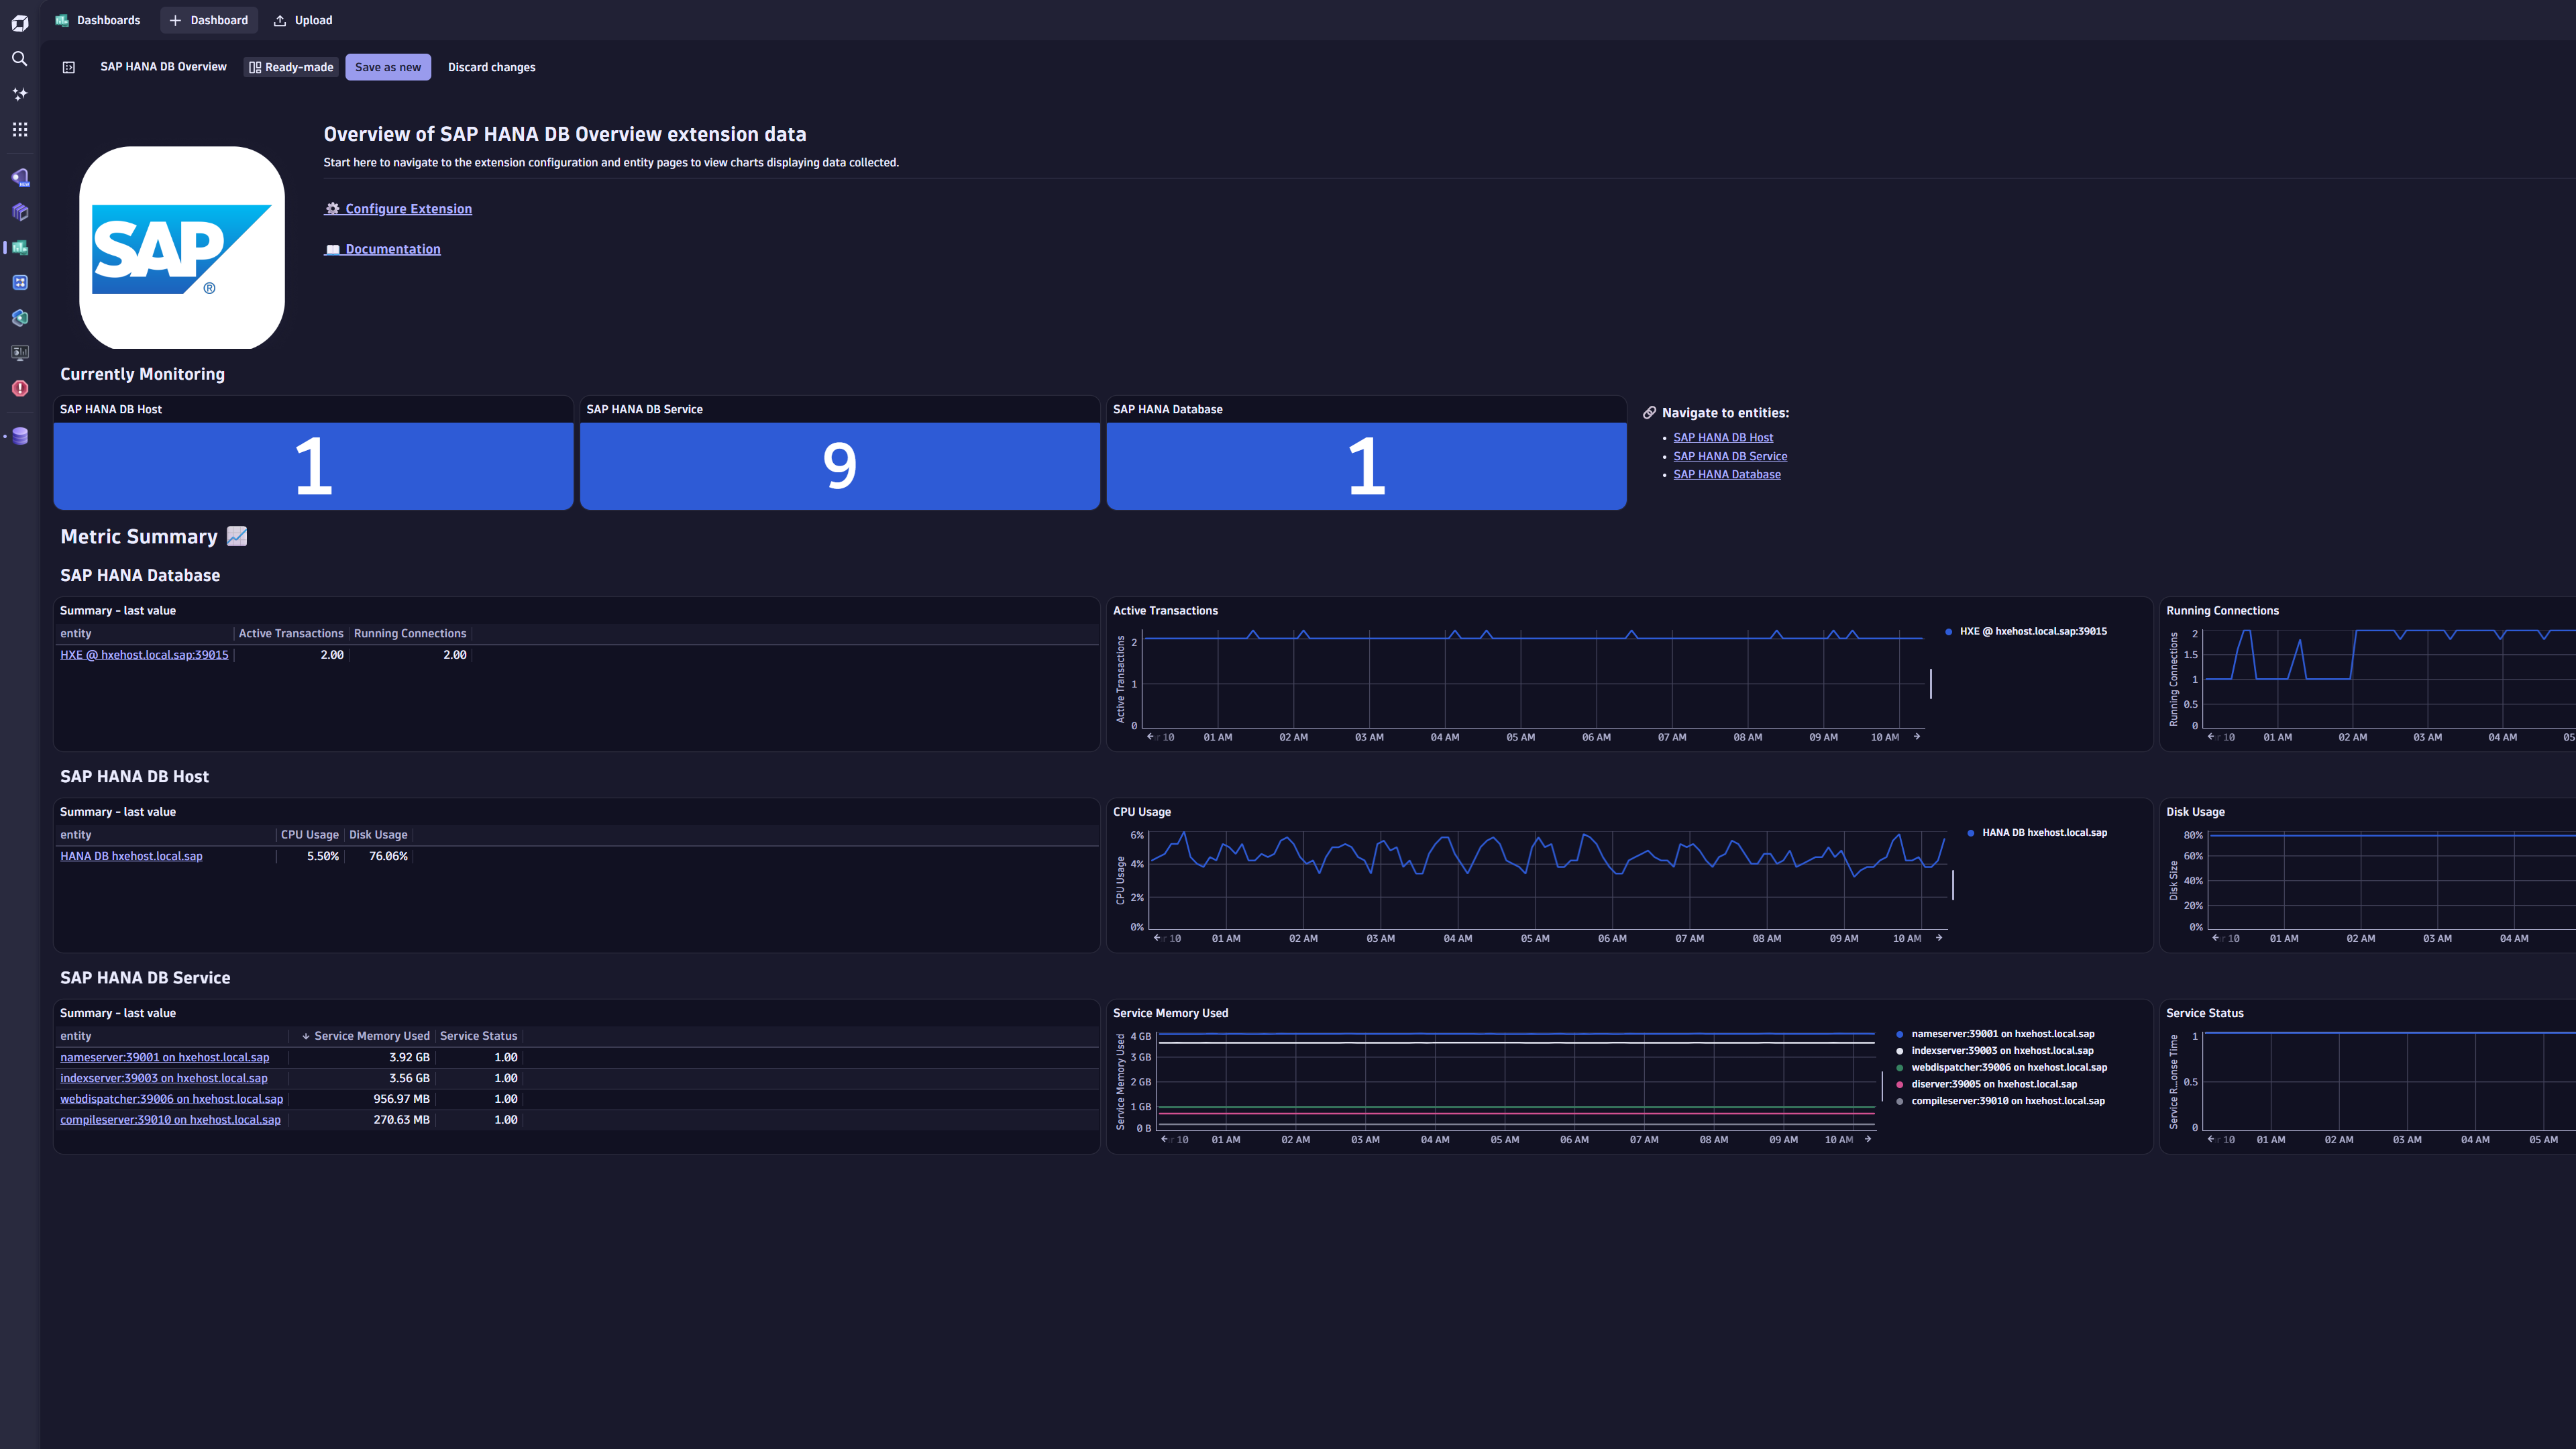Open the search icon in the sidebar
Viewport: 2576px width, 1449px height.
(x=20, y=59)
